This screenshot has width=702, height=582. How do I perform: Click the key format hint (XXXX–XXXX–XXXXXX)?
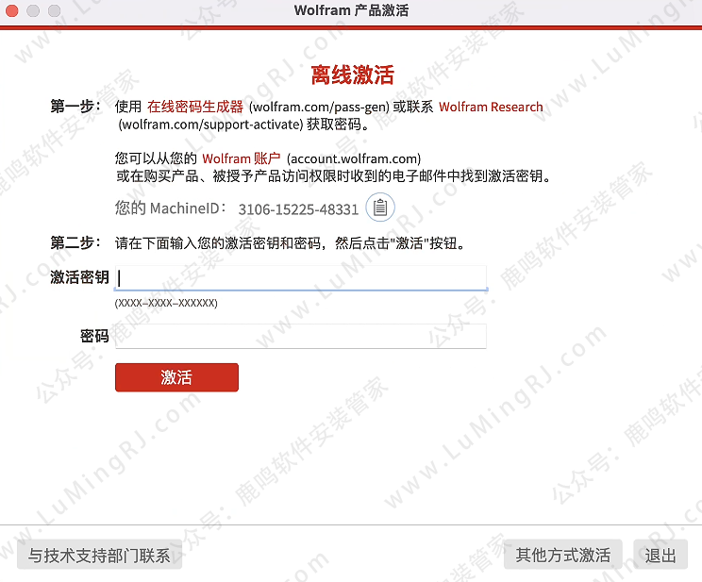[x=166, y=303]
